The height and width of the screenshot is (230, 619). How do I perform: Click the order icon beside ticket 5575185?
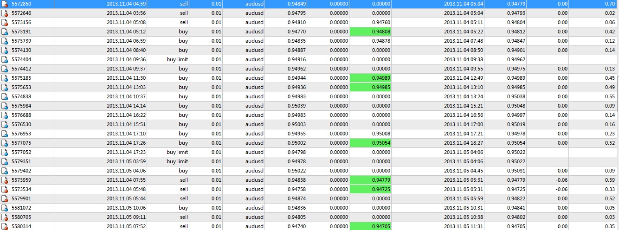tap(5, 78)
